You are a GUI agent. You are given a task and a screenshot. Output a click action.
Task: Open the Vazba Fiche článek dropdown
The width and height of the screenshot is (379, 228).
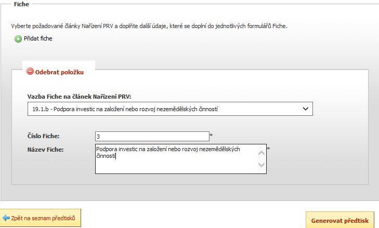(170, 109)
